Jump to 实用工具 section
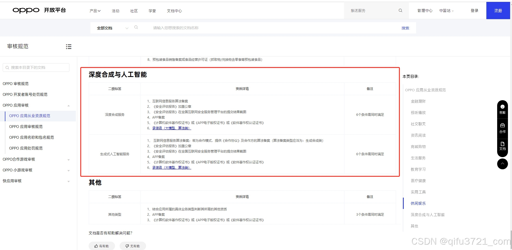Viewport: 512px width, 250px height. (x=418, y=192)
